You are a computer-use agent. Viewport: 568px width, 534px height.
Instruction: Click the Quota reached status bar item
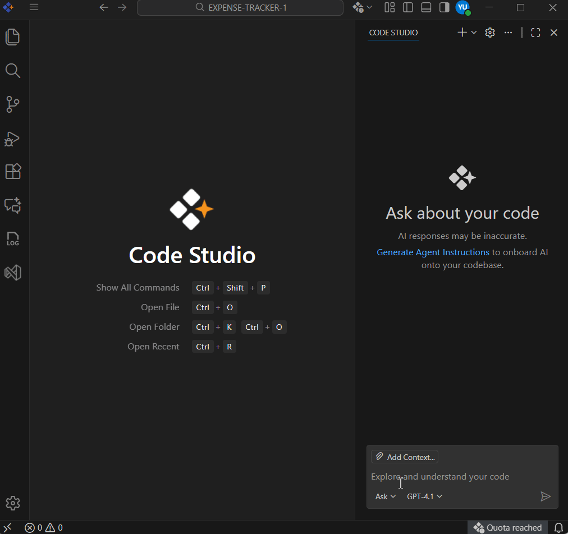pyautogui.click(x=507, y=527)
